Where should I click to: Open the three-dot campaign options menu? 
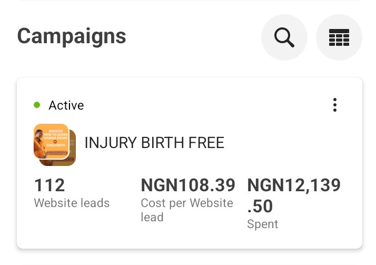(335, 105)
